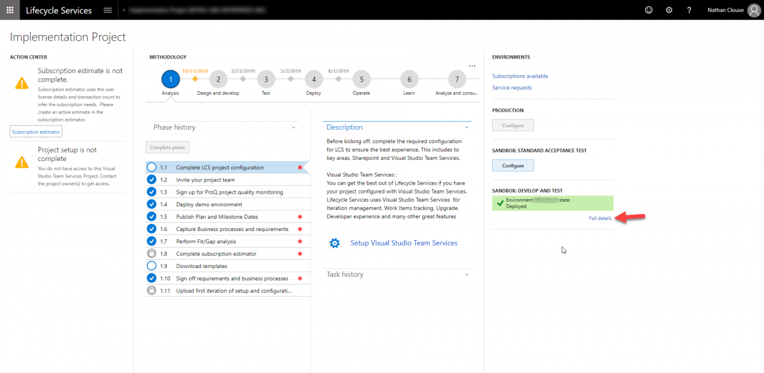764x373 pixels.
Task: Expand the Phase history section
Action: (x=294, y=127)
